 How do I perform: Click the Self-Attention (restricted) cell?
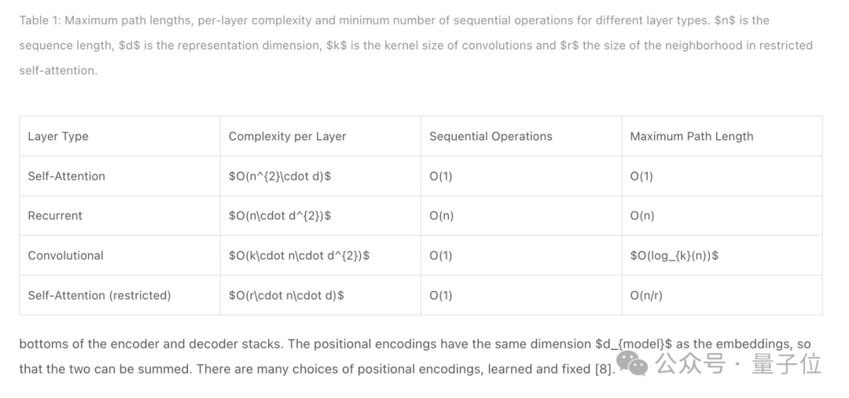coord(119,295)
